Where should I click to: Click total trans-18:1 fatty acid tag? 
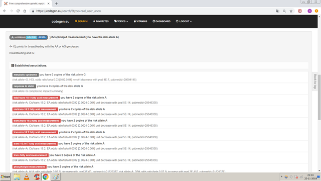[x=36, y=98]
